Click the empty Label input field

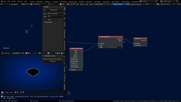tap(55, 16)
